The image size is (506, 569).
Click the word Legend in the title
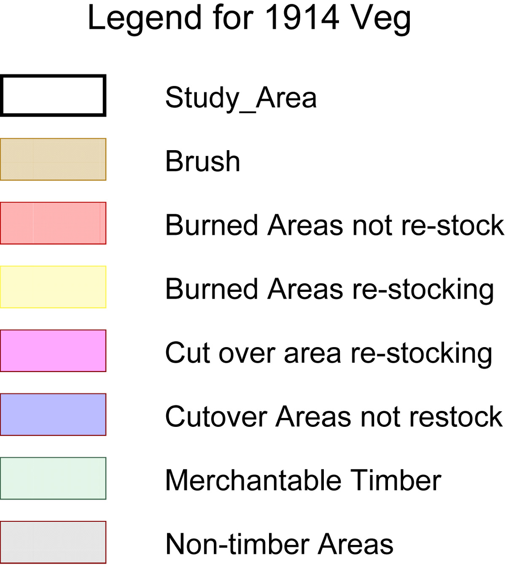coord(145,20)
